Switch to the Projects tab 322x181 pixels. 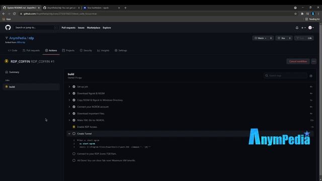click(x=68, y=50)
